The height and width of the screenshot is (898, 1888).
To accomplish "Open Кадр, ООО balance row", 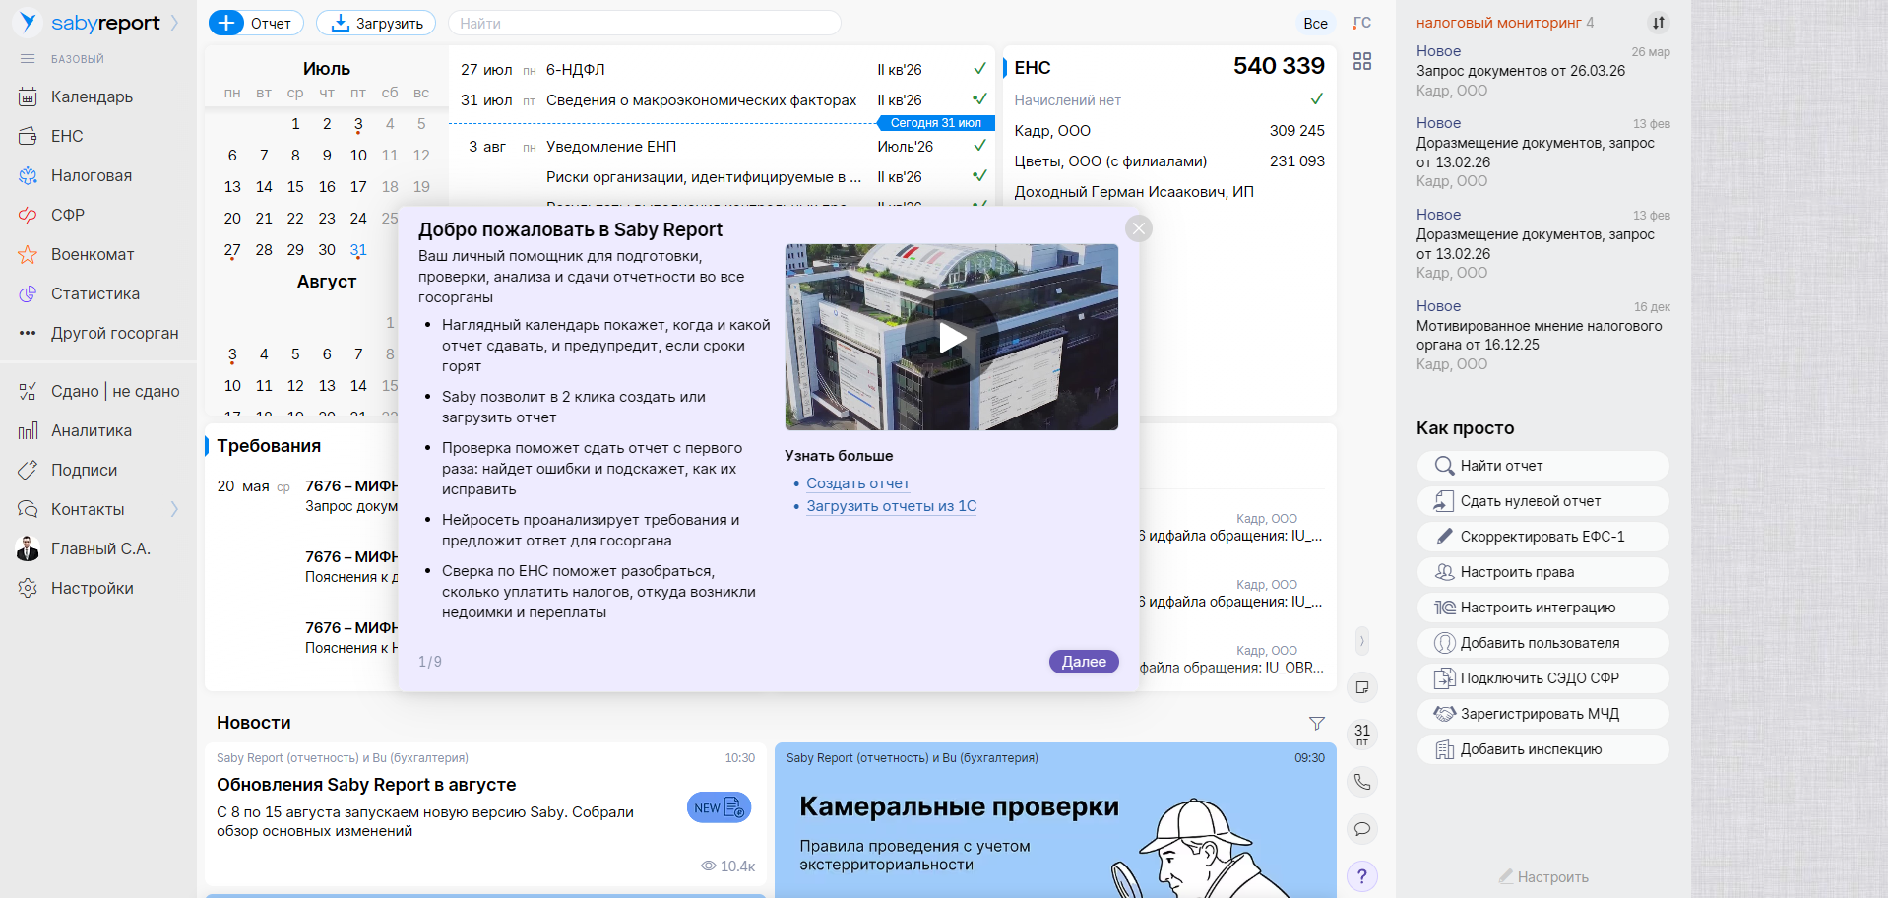I will [1169, 131].
